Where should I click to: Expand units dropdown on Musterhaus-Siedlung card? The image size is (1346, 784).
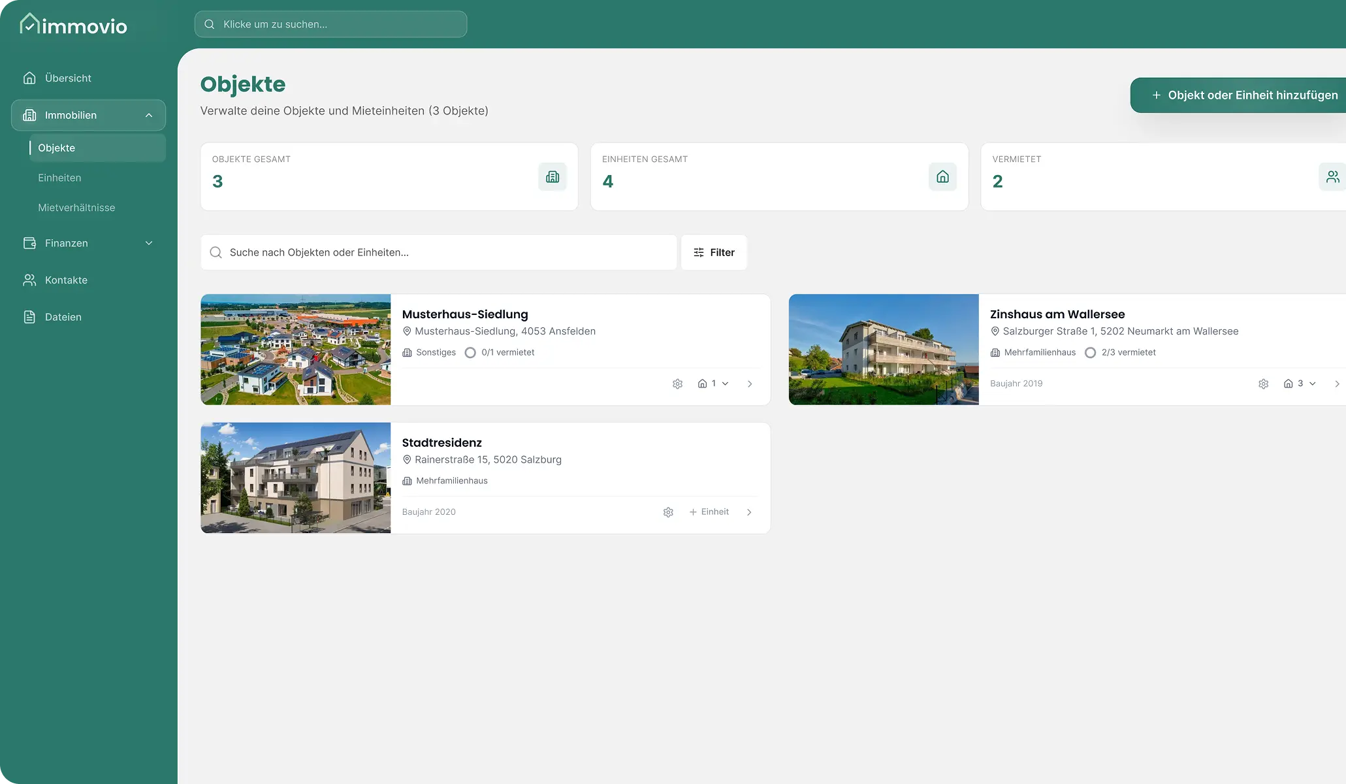coord(713,384)
